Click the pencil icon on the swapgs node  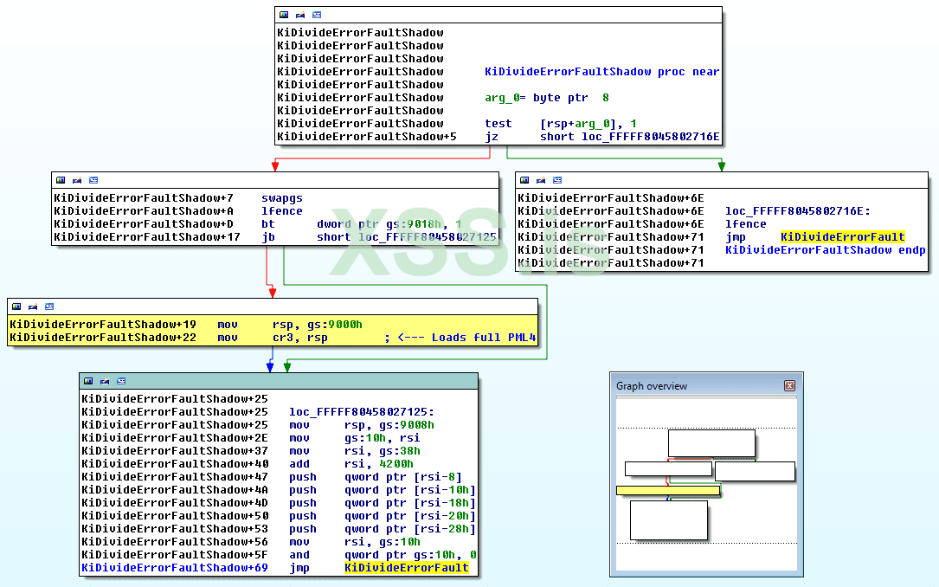pos(77,180)
